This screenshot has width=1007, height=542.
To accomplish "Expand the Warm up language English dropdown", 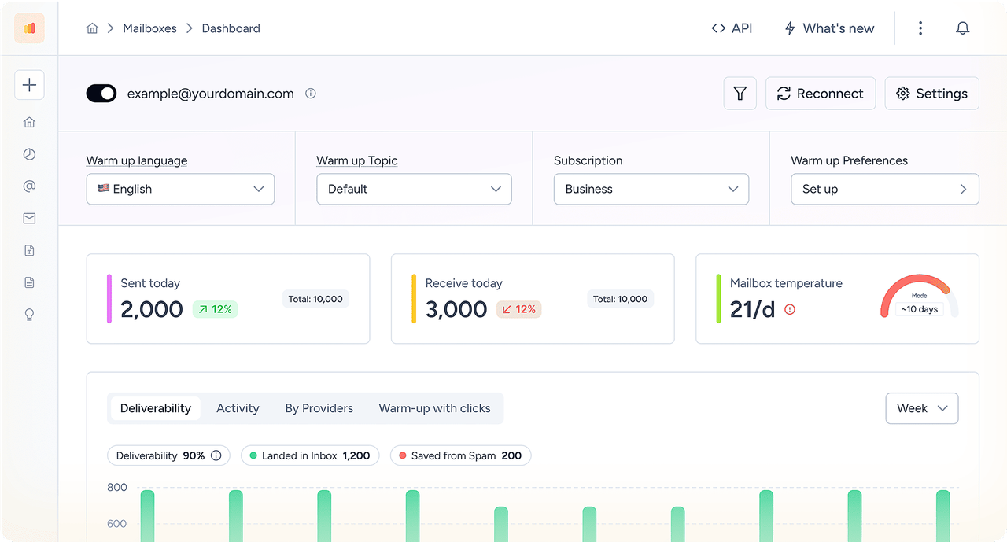I will pos(180,189).
